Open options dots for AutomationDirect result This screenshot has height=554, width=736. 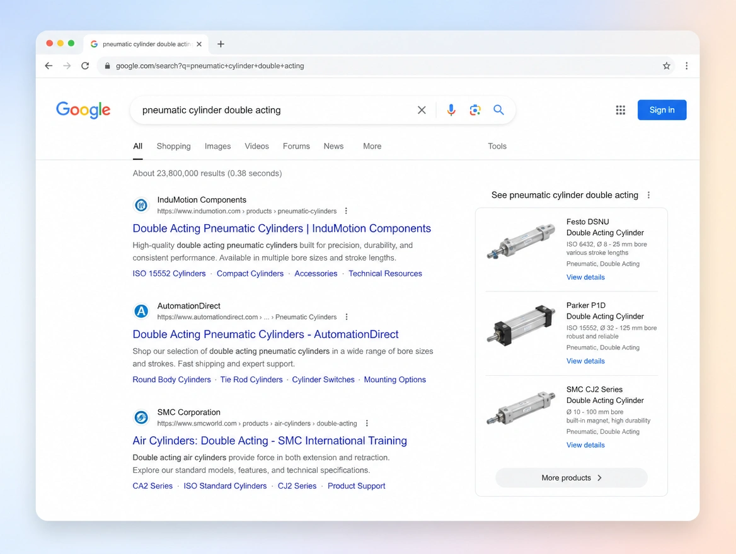[347, 317]
